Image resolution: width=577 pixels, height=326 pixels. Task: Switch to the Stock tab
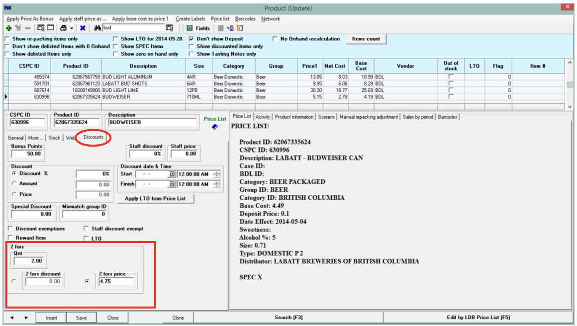coord(54,138)
